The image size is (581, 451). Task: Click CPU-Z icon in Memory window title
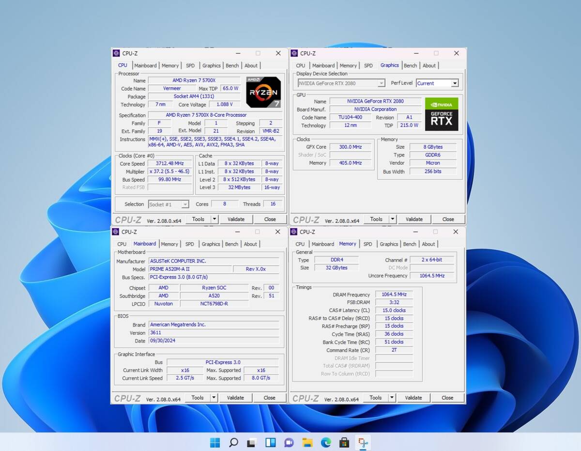pyautogui.click(x=293, y=232)
